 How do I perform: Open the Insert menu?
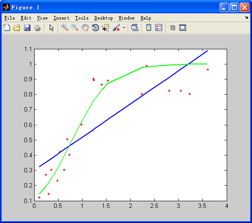pos(61,18)
